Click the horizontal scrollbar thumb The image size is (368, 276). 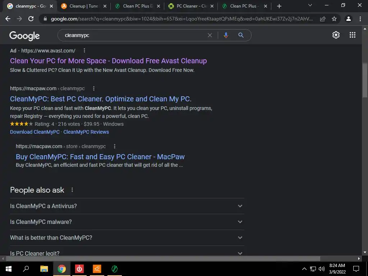tap(163, 258)
